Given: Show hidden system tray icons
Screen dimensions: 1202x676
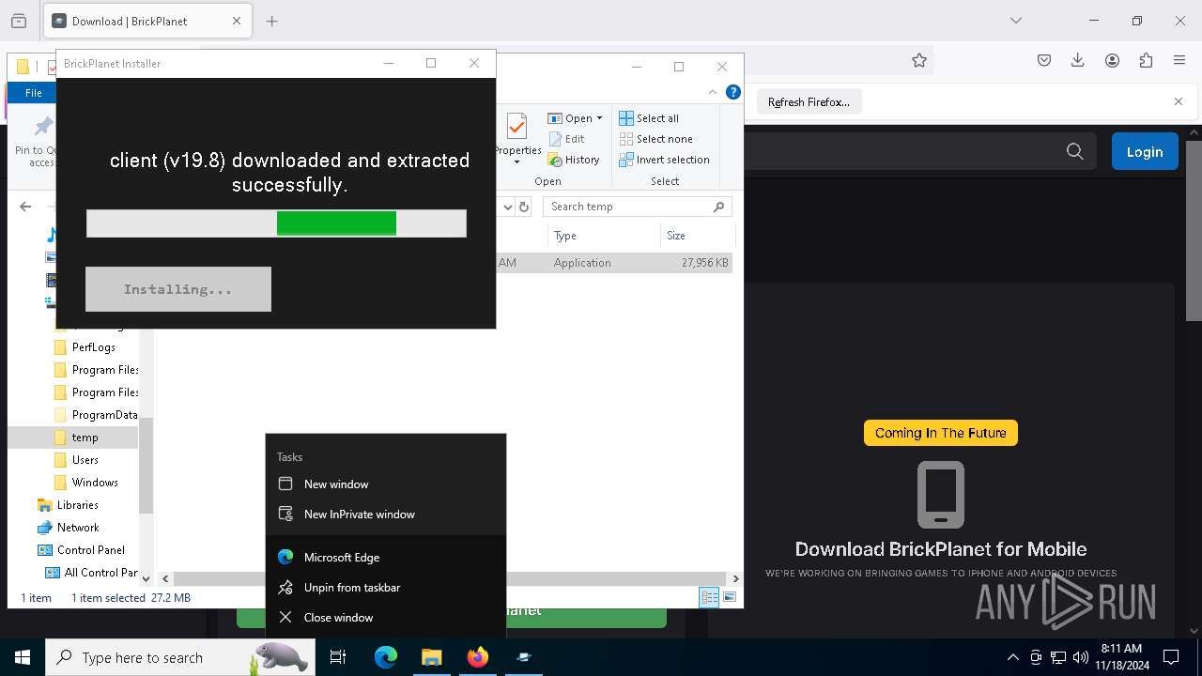Looking at the screenshot, I should pyautogui.click(x=1012, y=657).
